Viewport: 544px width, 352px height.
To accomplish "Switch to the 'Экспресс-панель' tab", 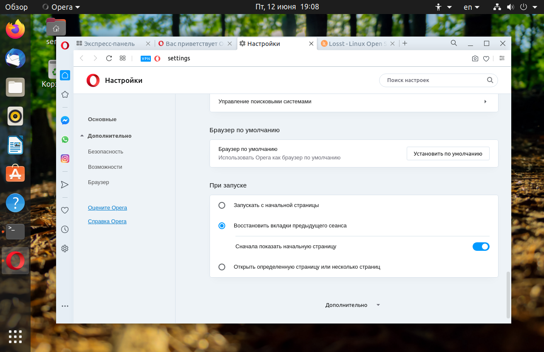I will [x=109, y=44].
